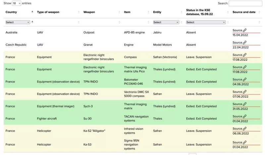
Task: Click chain link icon in Balometer PICO640-046 row
Action: [x=244, y=79]
